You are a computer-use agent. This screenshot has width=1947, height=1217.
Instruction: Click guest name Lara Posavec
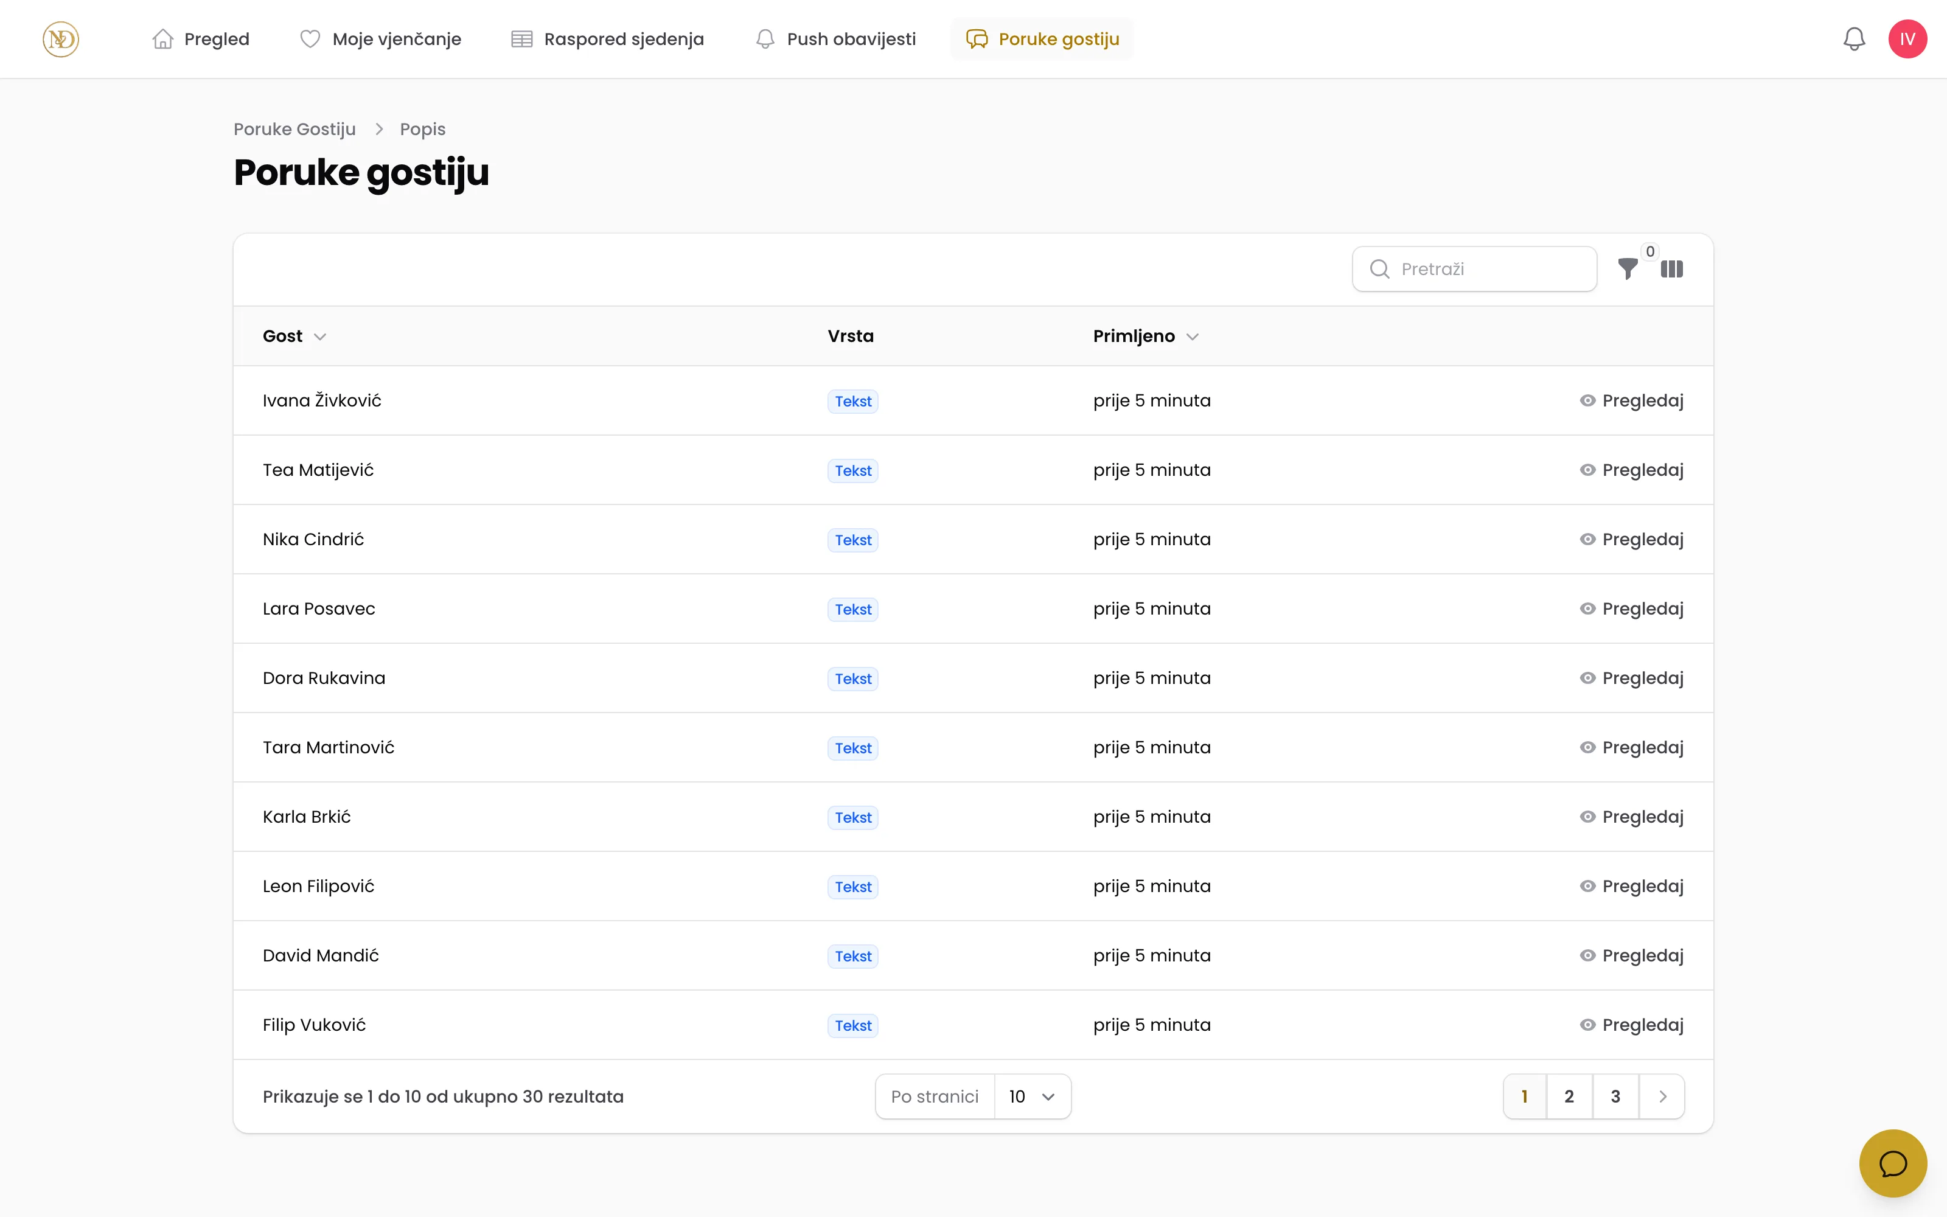coord(319,608)
